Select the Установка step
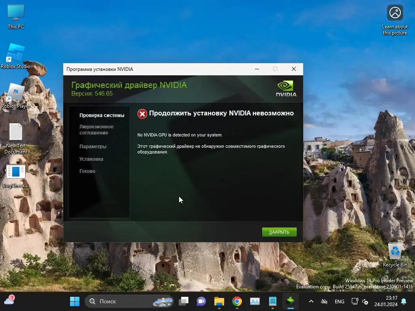 [x=91, y=159]
